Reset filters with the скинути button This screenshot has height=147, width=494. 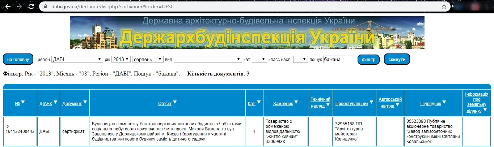(x=397, y=59)
